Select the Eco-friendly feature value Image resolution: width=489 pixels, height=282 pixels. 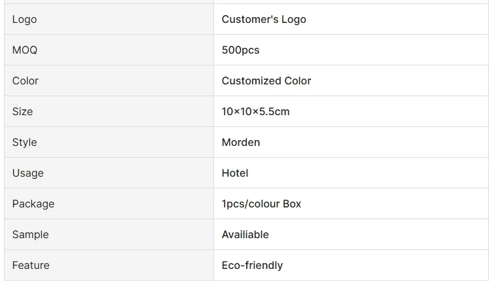pyautogui.click(x=252, y=266)
